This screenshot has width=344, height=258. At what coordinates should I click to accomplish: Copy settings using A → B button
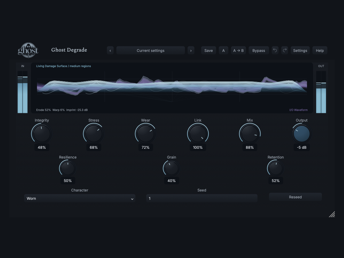click(x=239, y=50)
